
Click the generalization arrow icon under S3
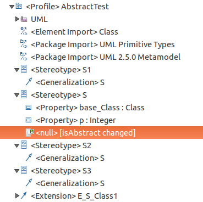[29, 183]
